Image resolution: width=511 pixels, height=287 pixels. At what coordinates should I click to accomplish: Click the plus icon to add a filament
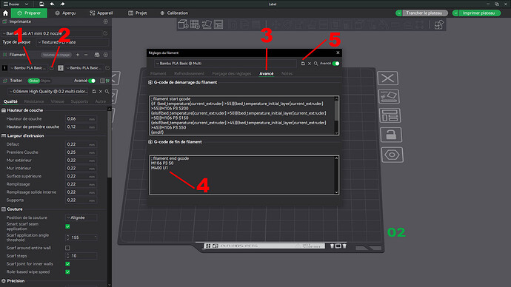coord(78,55)
